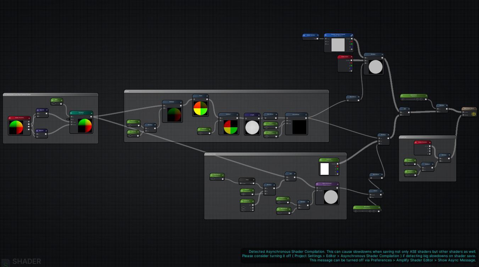The image size is (479, 267).
Task: Click the green G output port on the Texture Sample node
Action: click(352, 44)
